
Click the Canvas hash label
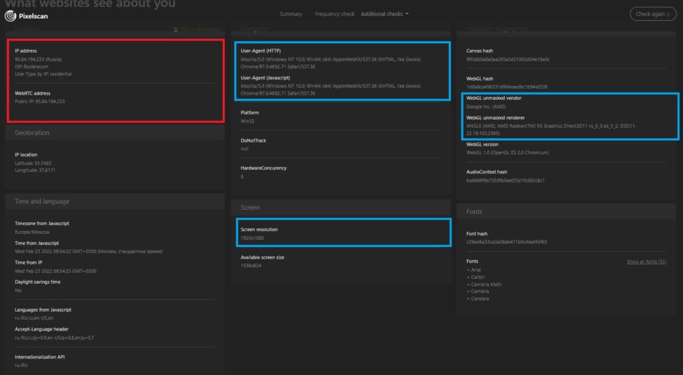[x=480, y=51]
